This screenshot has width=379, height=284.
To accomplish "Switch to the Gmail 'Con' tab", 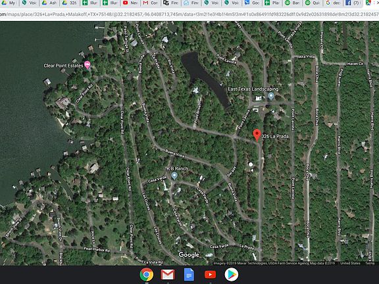I will point(150,3).
